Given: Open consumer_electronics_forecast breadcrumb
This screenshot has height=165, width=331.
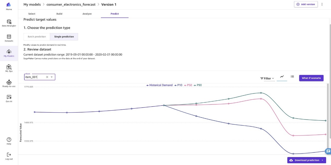Looking at the screenshot, I should 71,5.
